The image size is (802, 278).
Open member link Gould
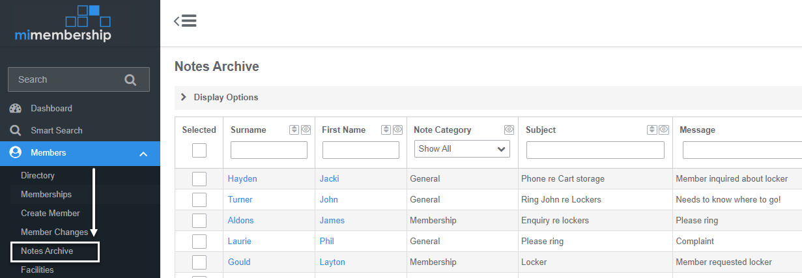pyautogui.click(x=239, y=262)
